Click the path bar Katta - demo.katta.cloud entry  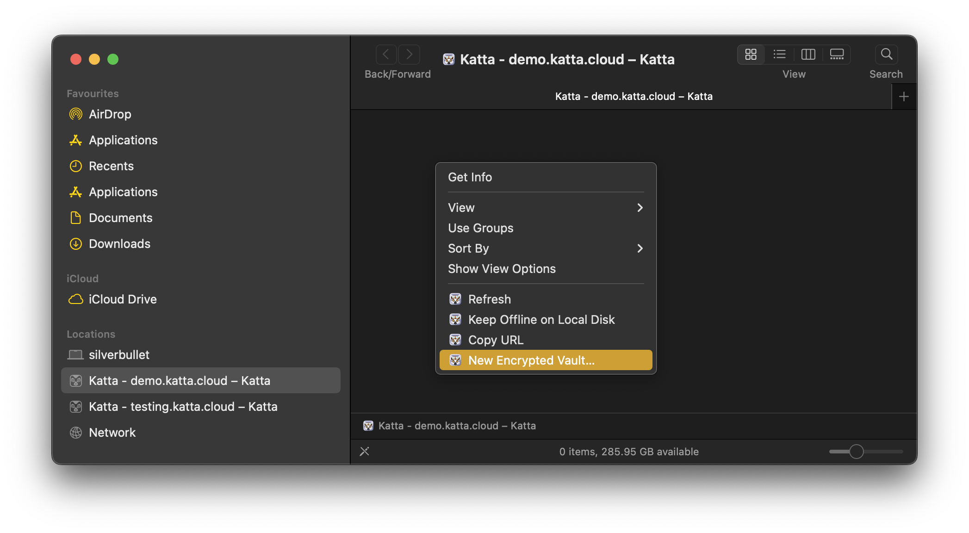click(450, 426)
